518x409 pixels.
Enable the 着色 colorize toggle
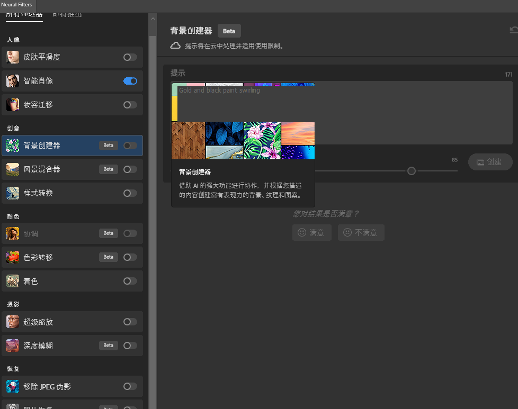130,281
